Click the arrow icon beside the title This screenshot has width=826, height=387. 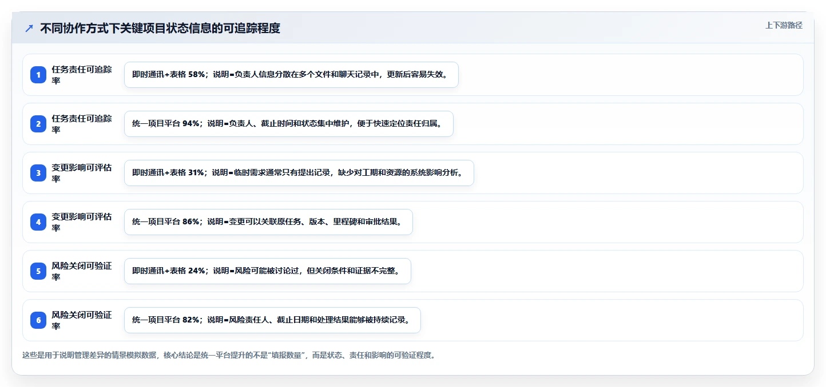(x=29, y=28)
